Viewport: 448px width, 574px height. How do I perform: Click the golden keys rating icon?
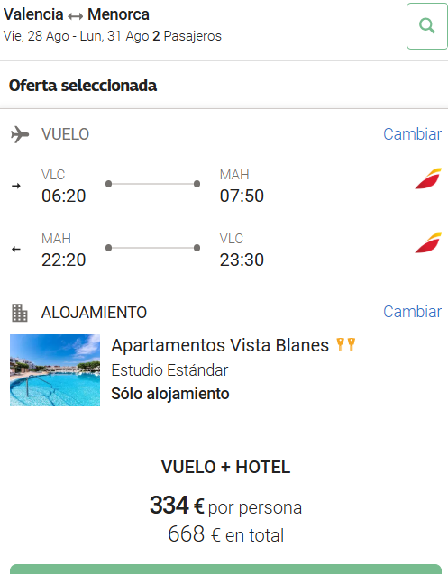[x=346, y=344]
